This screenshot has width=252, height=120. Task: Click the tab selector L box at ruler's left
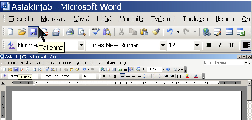click(x=3, y=83)
